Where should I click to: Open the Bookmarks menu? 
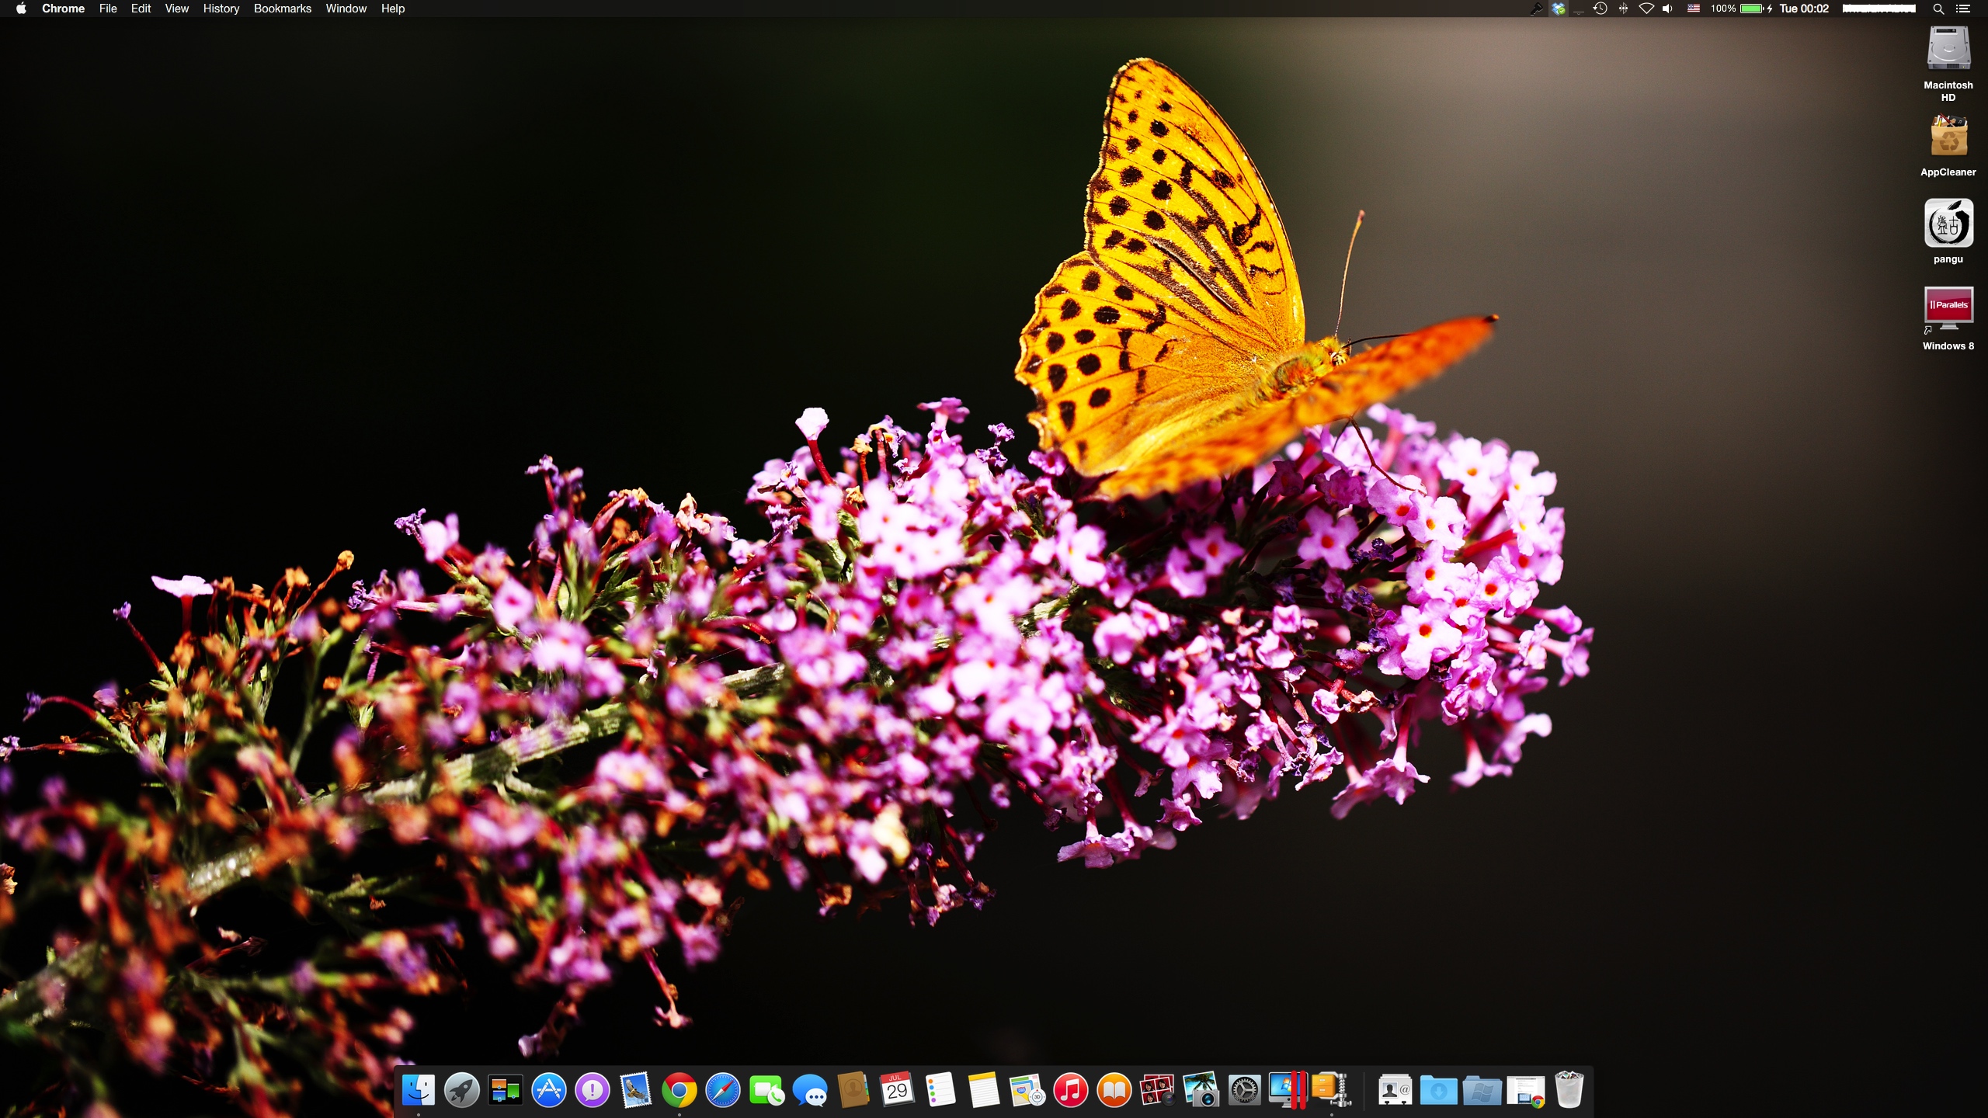282,9
